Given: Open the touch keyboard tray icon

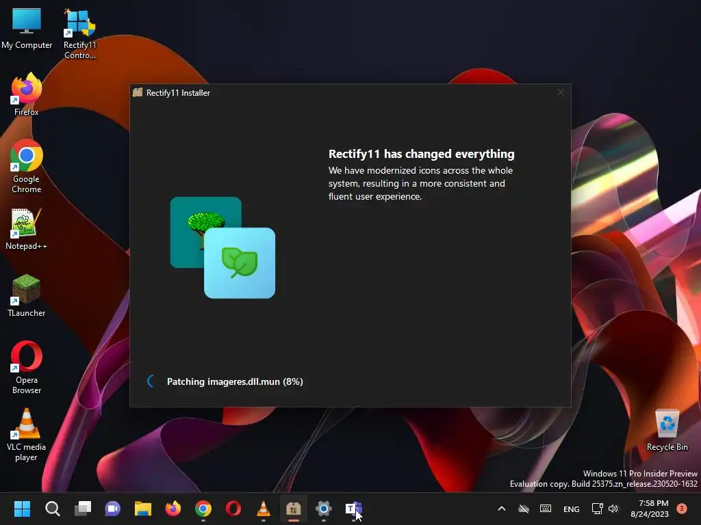Looking at the screenshot, I should pyautogui.click(x=546, y=509).
